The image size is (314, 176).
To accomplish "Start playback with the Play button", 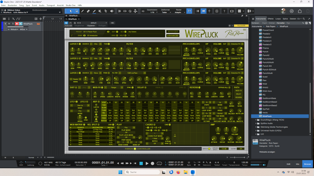I will click(147, 163).
